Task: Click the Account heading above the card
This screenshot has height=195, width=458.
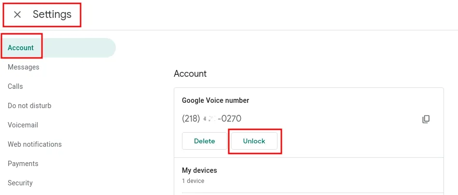Action: click(x=190, y=73)
